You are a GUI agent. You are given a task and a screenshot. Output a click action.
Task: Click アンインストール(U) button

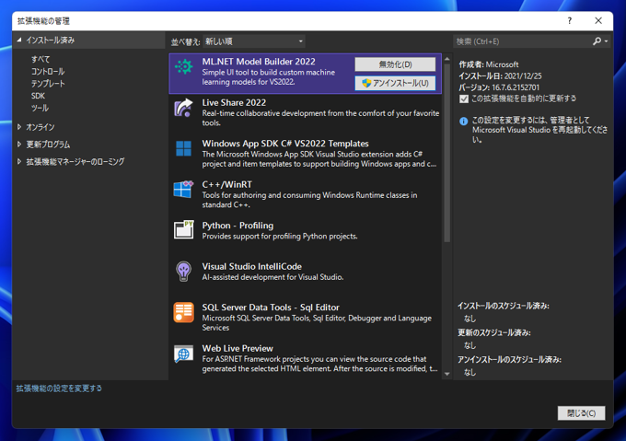[x=395, y=83]
